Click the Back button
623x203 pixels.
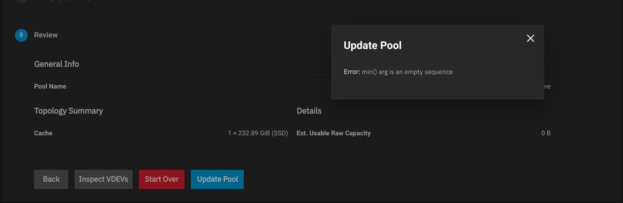click(51, 179)
